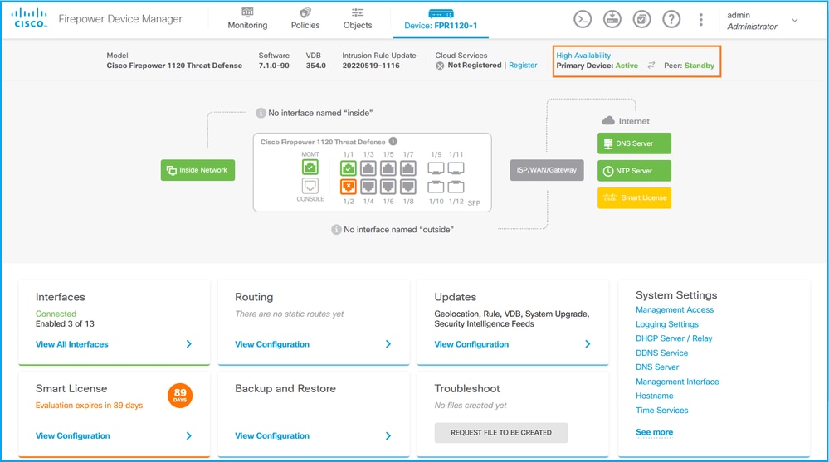Click Request File To Be Created

click(x=501, y=432)
